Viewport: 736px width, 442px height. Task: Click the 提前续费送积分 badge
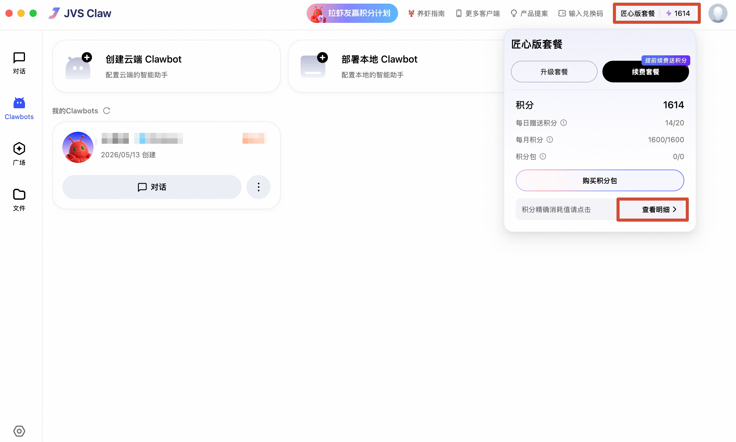(666, 60)
